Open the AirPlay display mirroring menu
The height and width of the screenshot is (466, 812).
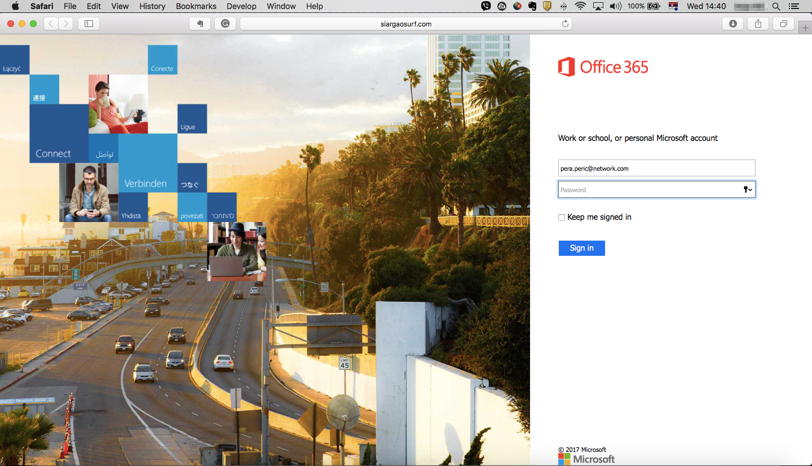(598, 6)
